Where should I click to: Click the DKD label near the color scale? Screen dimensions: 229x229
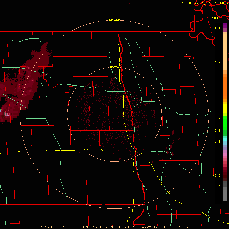(x=224, y=15)
